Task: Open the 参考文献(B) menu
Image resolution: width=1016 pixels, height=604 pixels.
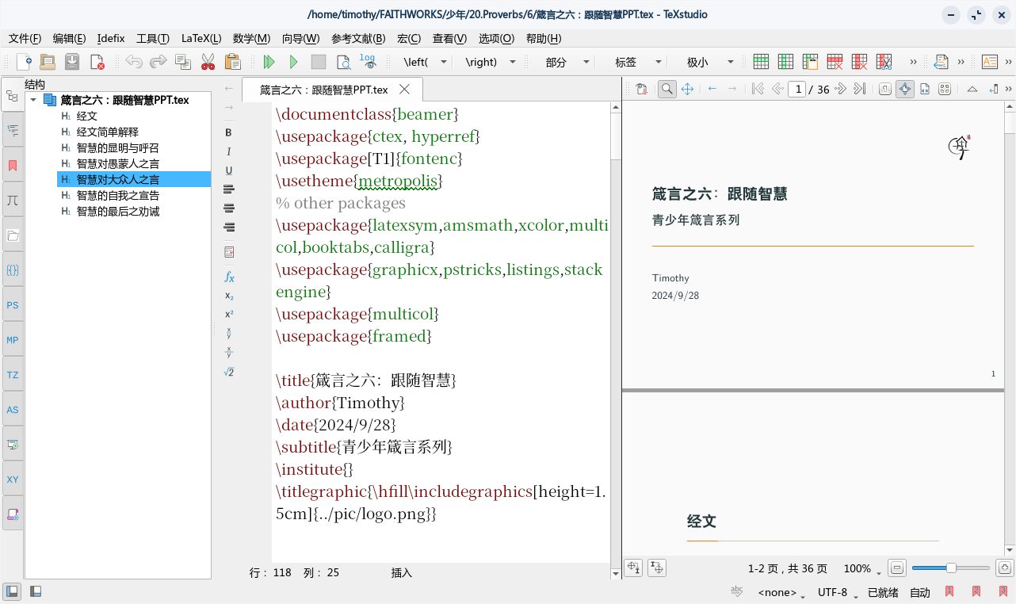Action: 358,38
